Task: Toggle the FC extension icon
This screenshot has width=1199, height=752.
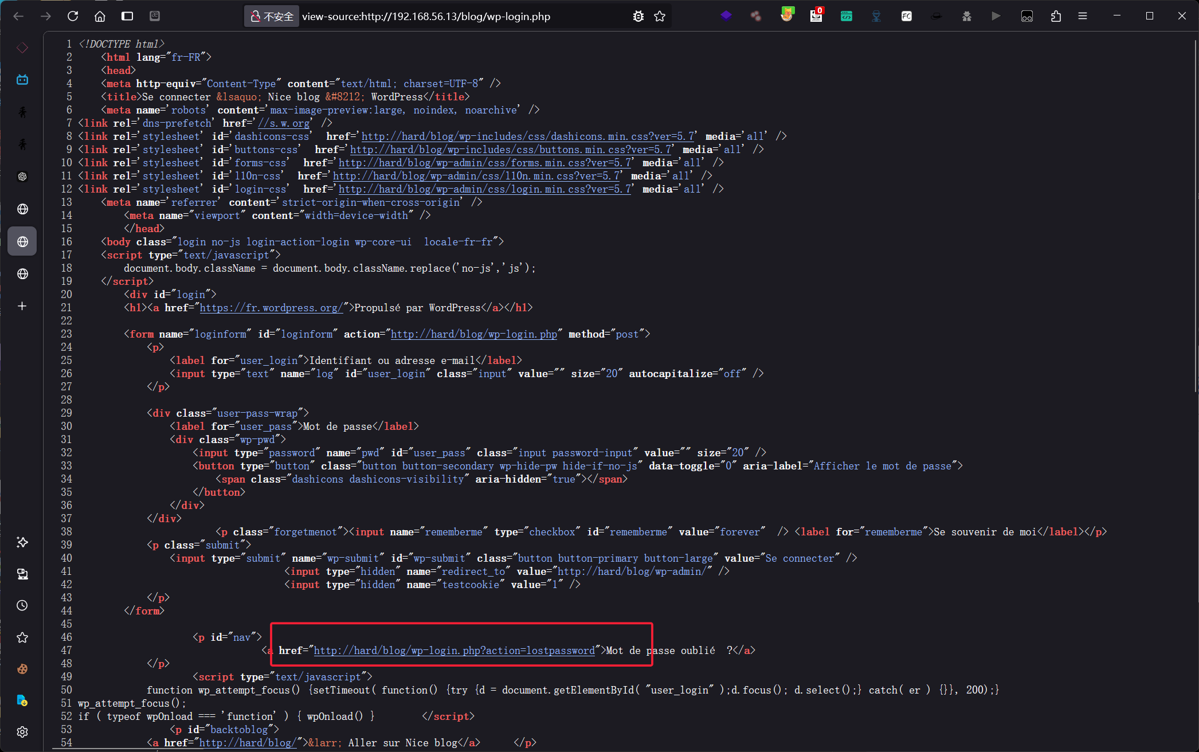Action: pyautogui.click(x=907, y=16)
